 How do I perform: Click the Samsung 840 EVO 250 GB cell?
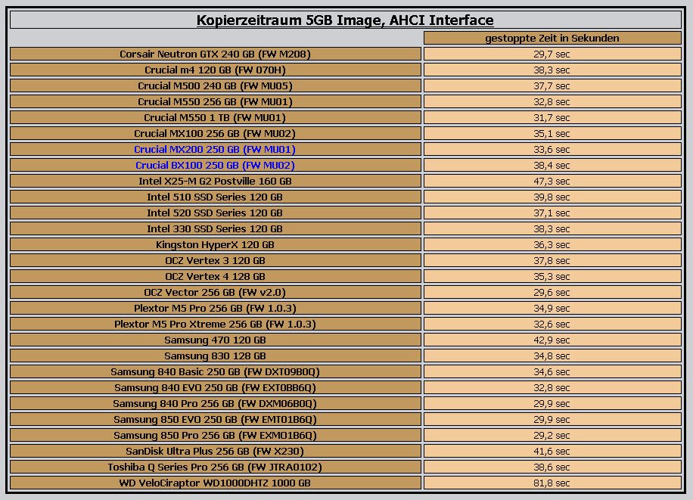[x=215, y=387]
